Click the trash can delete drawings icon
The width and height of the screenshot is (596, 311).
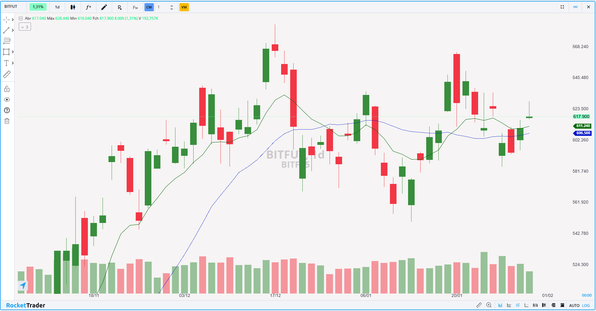(7, 121)
